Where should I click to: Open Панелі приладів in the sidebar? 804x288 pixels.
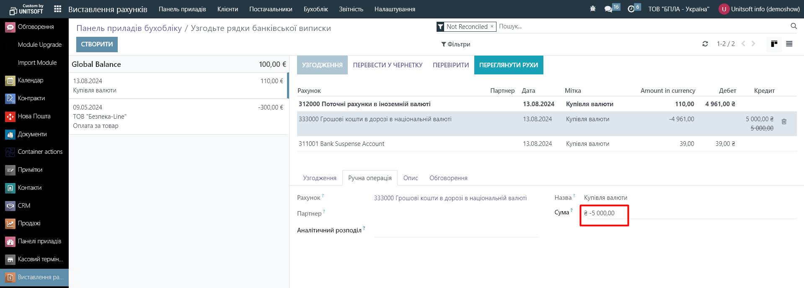[34, 241]
